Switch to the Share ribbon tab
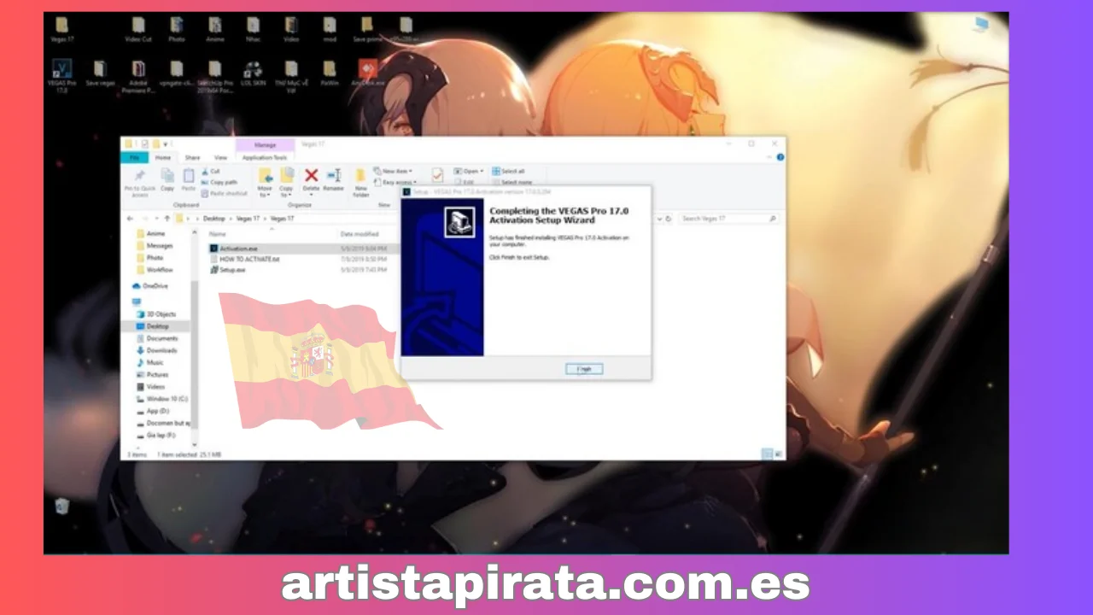Image resolution: width=1093 pixels, height=615 pixels. click(193, 157)
